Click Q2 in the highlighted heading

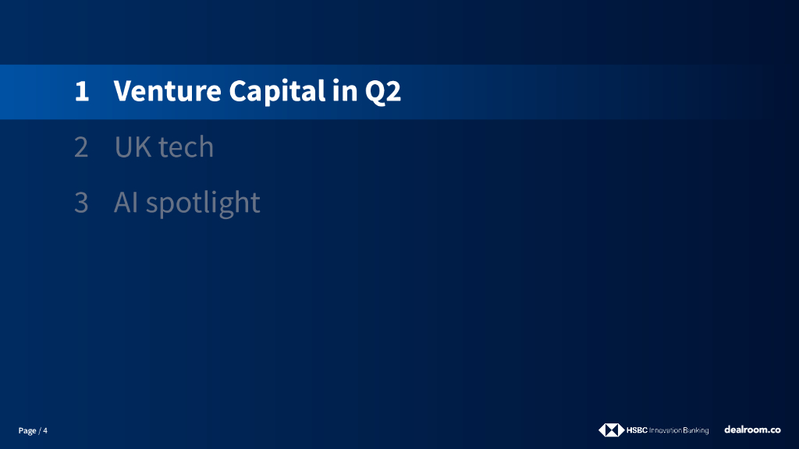tap(382, 92)
